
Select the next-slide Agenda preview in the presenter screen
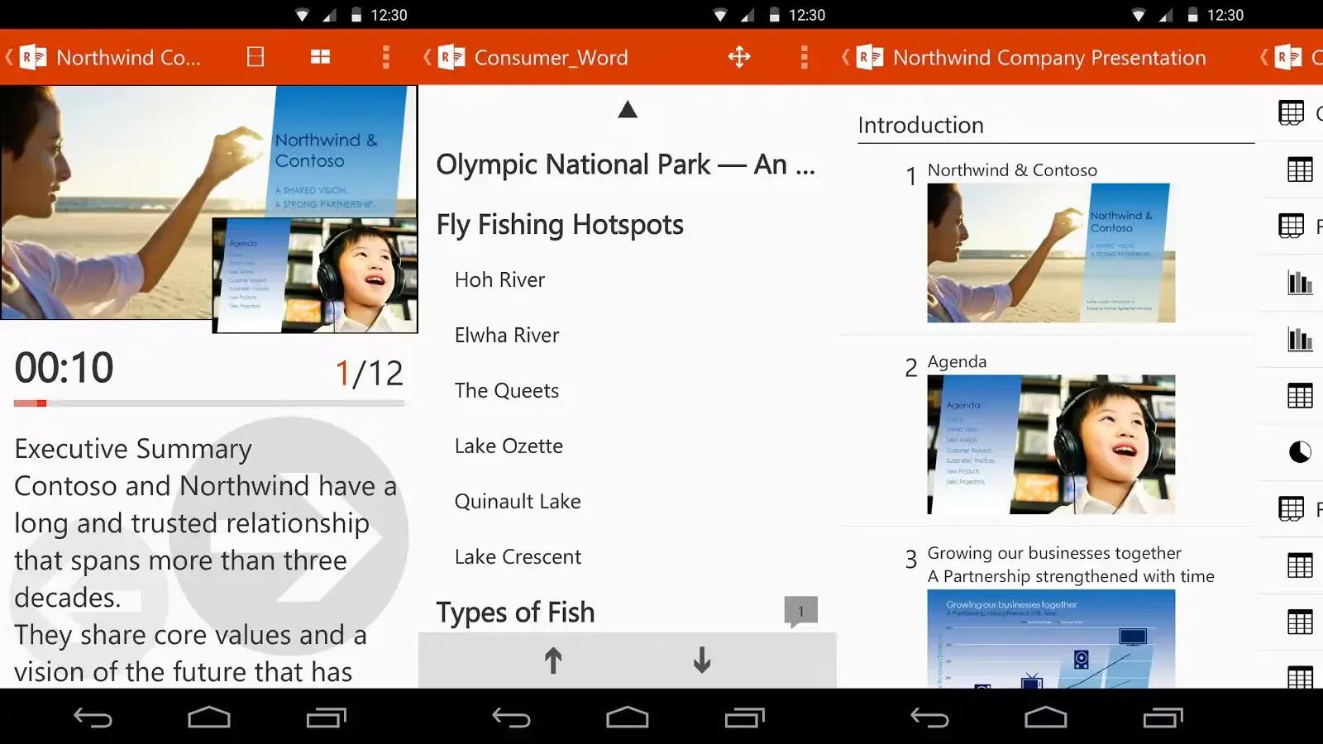314,275
